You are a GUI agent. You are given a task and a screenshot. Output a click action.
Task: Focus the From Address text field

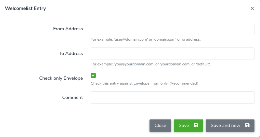click(173, 29)
